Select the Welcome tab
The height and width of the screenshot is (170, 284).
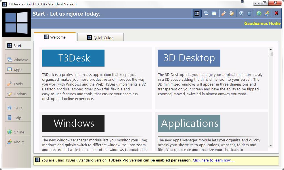pos(55,37)
